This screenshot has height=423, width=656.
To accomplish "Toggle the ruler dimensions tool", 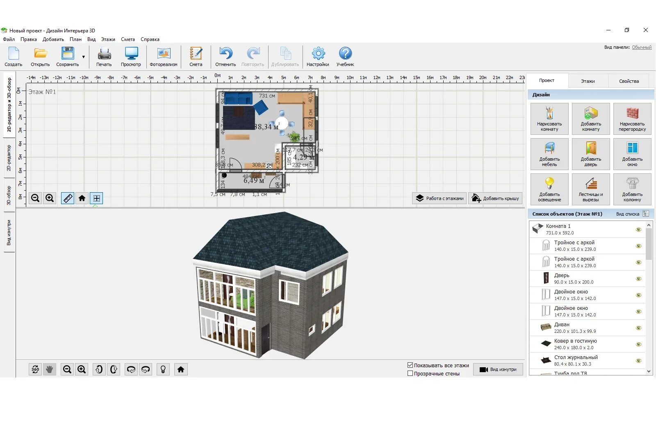I will pyautogui.click(x=68, y=198).
